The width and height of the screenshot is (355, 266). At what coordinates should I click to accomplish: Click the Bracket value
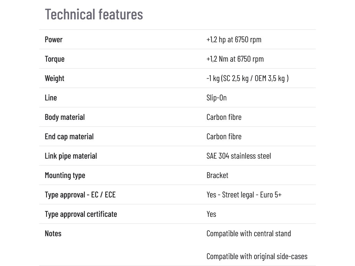click(x=217, y=175)
